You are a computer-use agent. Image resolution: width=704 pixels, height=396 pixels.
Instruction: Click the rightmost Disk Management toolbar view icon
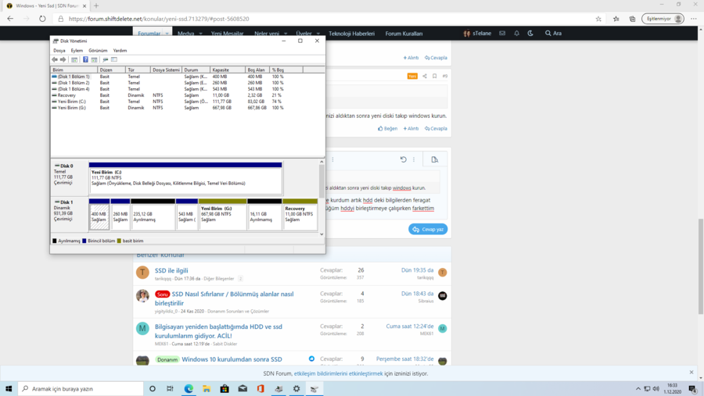[114, 59]
